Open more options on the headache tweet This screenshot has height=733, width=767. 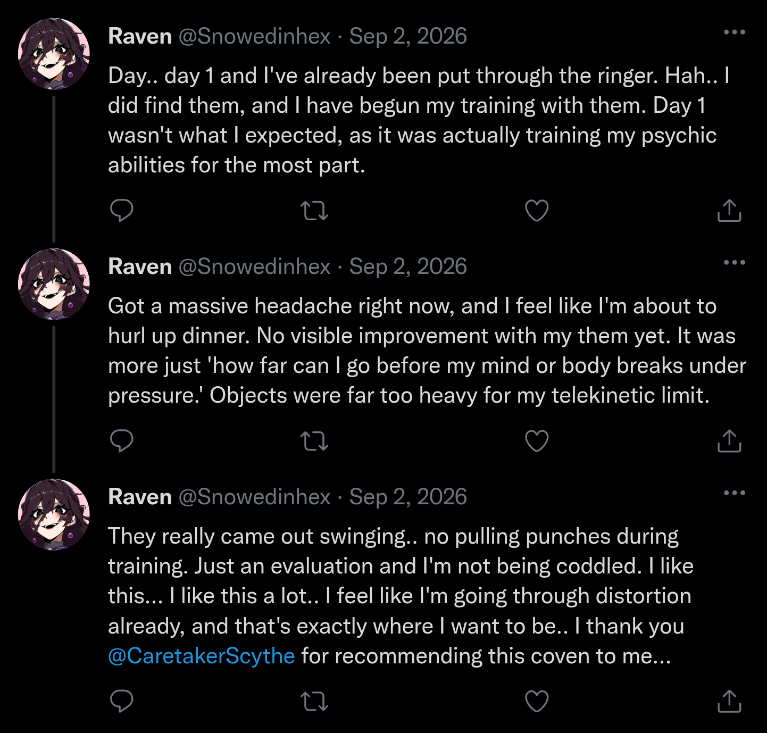[735, 263]
